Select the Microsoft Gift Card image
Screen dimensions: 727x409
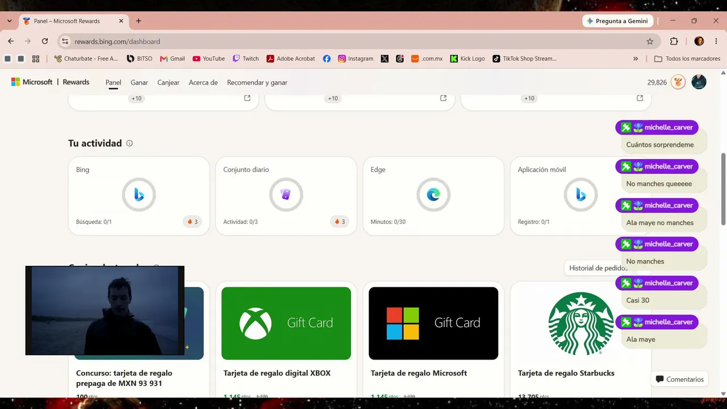point(433,323)
